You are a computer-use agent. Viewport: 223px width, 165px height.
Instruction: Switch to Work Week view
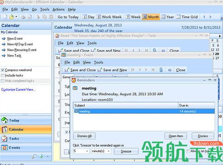pyautogui.click(x=109, y=17)
